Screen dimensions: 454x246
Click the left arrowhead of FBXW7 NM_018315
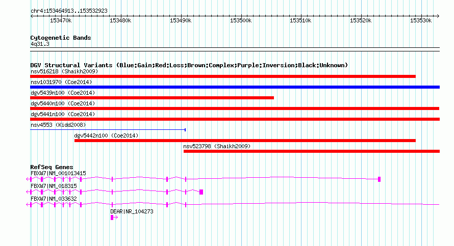(x=28, y=192)
